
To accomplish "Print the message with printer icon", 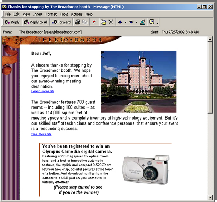I will pyautogui.click(x=77, y=22).
